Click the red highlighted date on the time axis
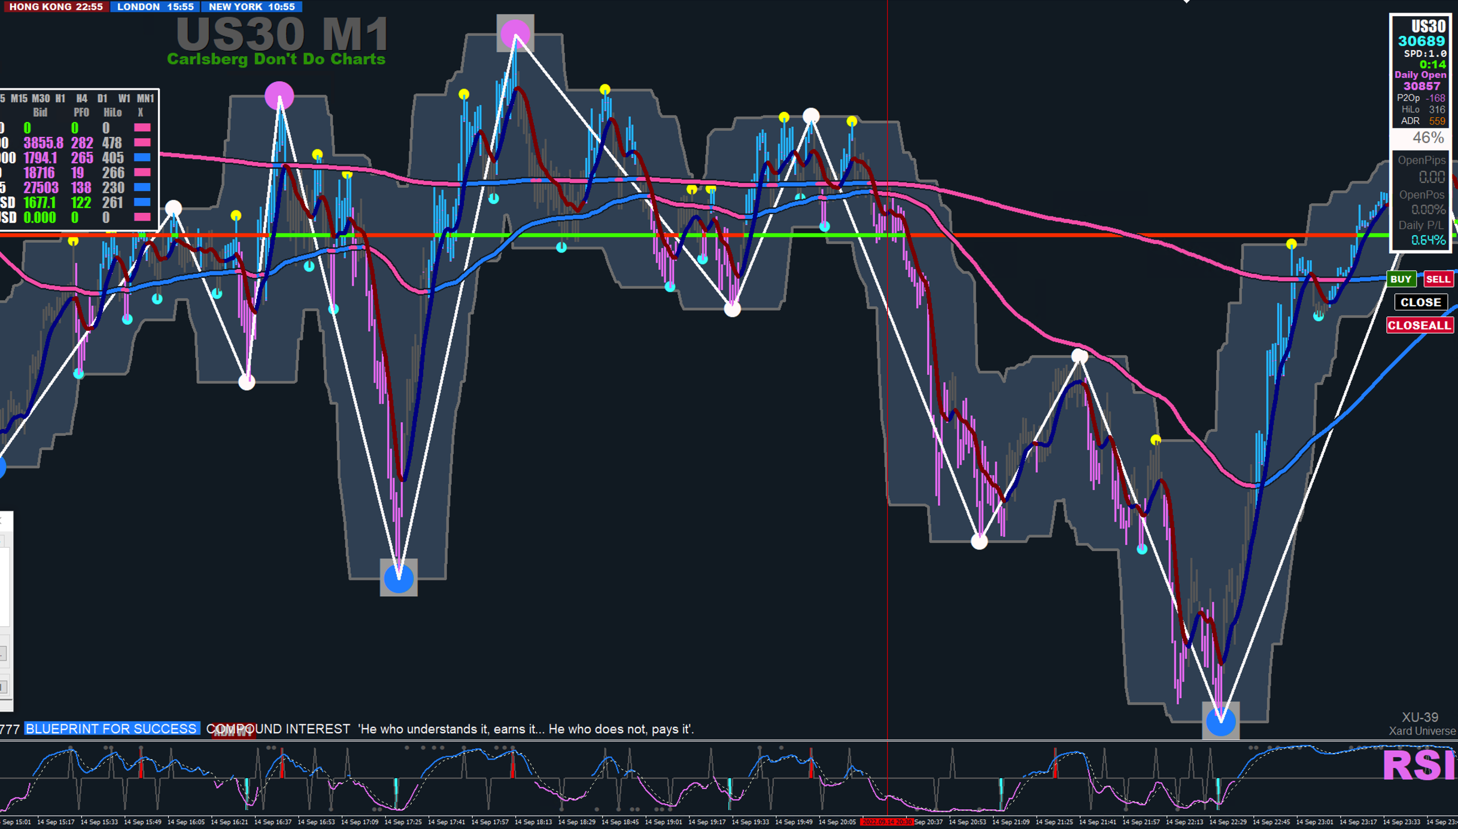The image size is (1458, 829). click(x=886, y=822)
